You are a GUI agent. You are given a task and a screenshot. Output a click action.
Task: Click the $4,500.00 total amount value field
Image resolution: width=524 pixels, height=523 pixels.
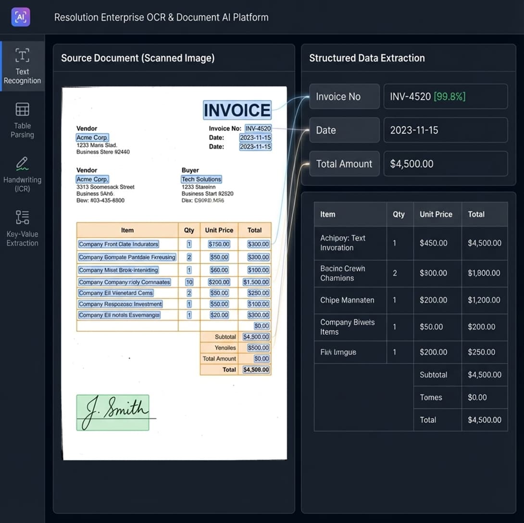click(445, 164)
